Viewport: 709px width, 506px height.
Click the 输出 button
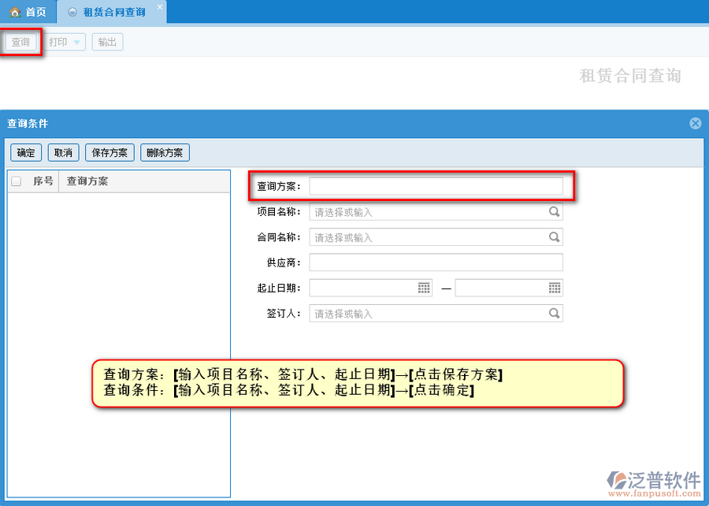coord(108,42)
